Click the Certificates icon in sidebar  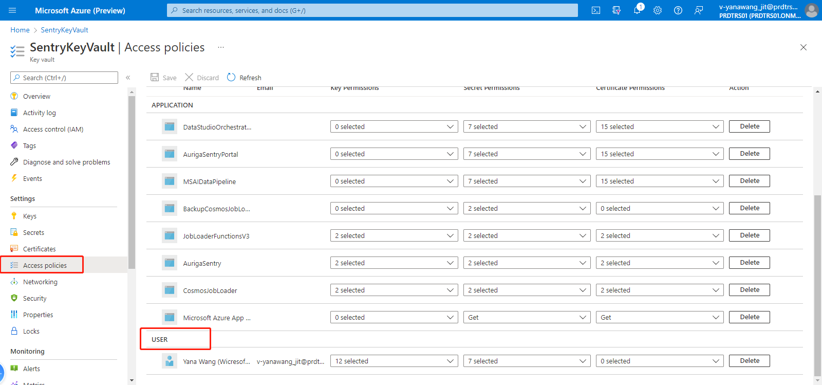tap(14, 249)
